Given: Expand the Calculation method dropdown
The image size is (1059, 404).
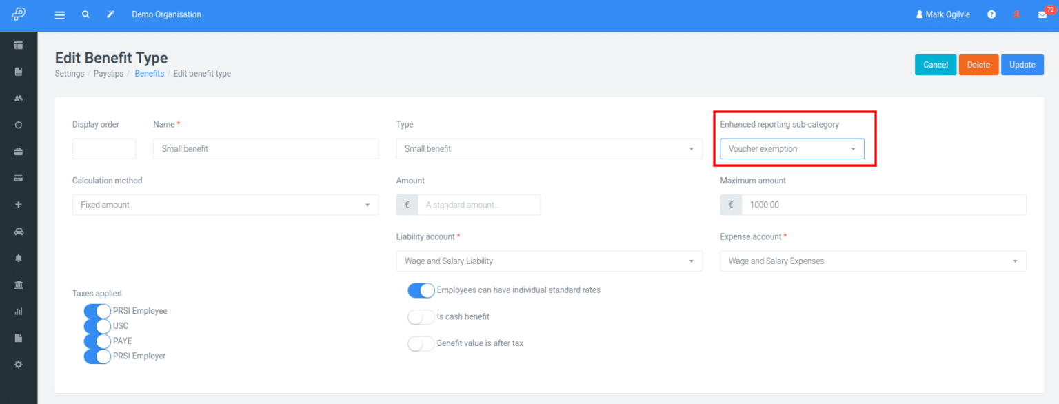Looking at the screenshot, I should 225,205.
